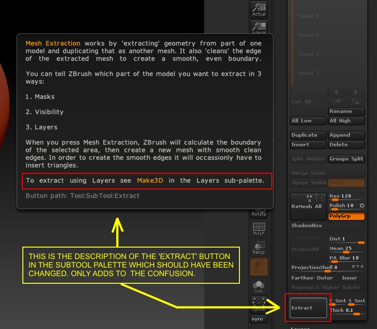
Task: Enable the Inner projection option
Action: (x=352, y=278)
